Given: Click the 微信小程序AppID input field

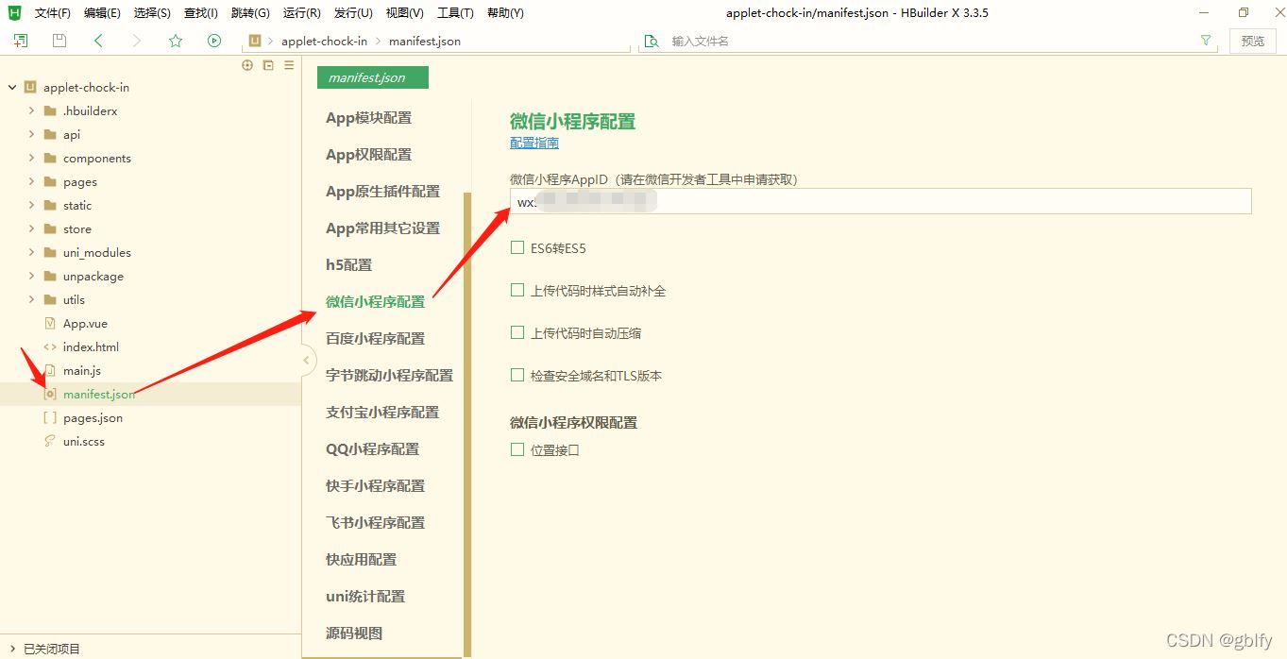Looking at the screenshot, I should 878,200.
